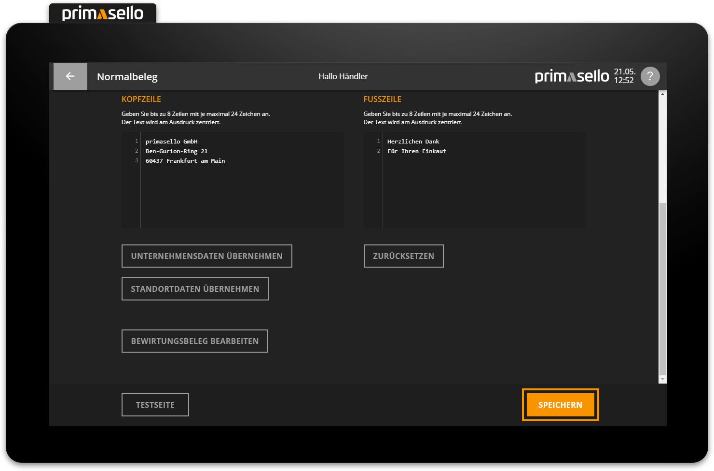
Task: Click the primasello logo in the header bar
Action: point(572,76)
